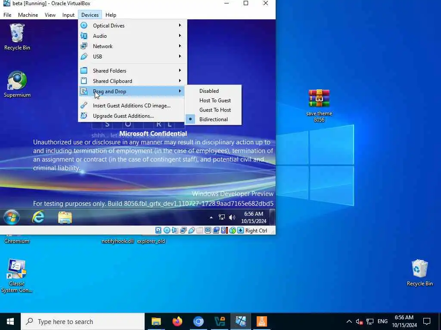This screenshot has width=441, height=330.
Task: Click guest Show desktop strip after clock
Action: pos(272,217)
